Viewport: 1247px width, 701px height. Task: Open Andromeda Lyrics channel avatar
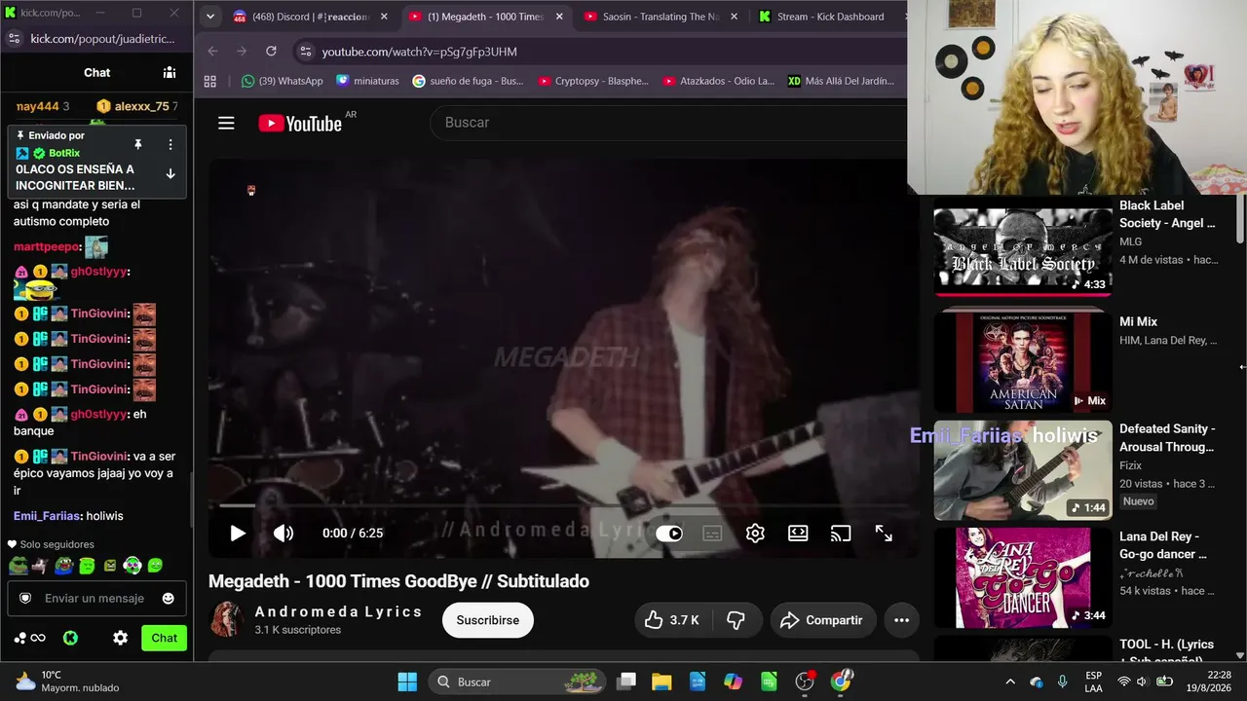coord(227,619)
